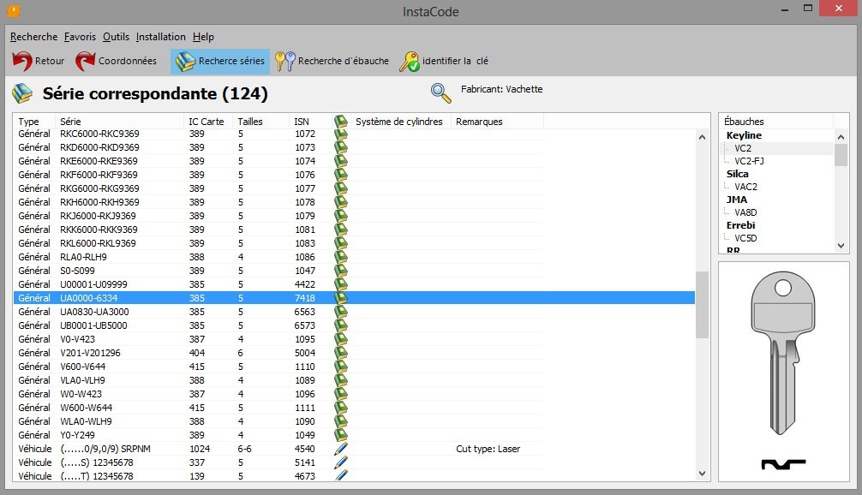Click the series list scroll down arrow
Viewport: 862px width, 495px height.
tap(702, 473)
